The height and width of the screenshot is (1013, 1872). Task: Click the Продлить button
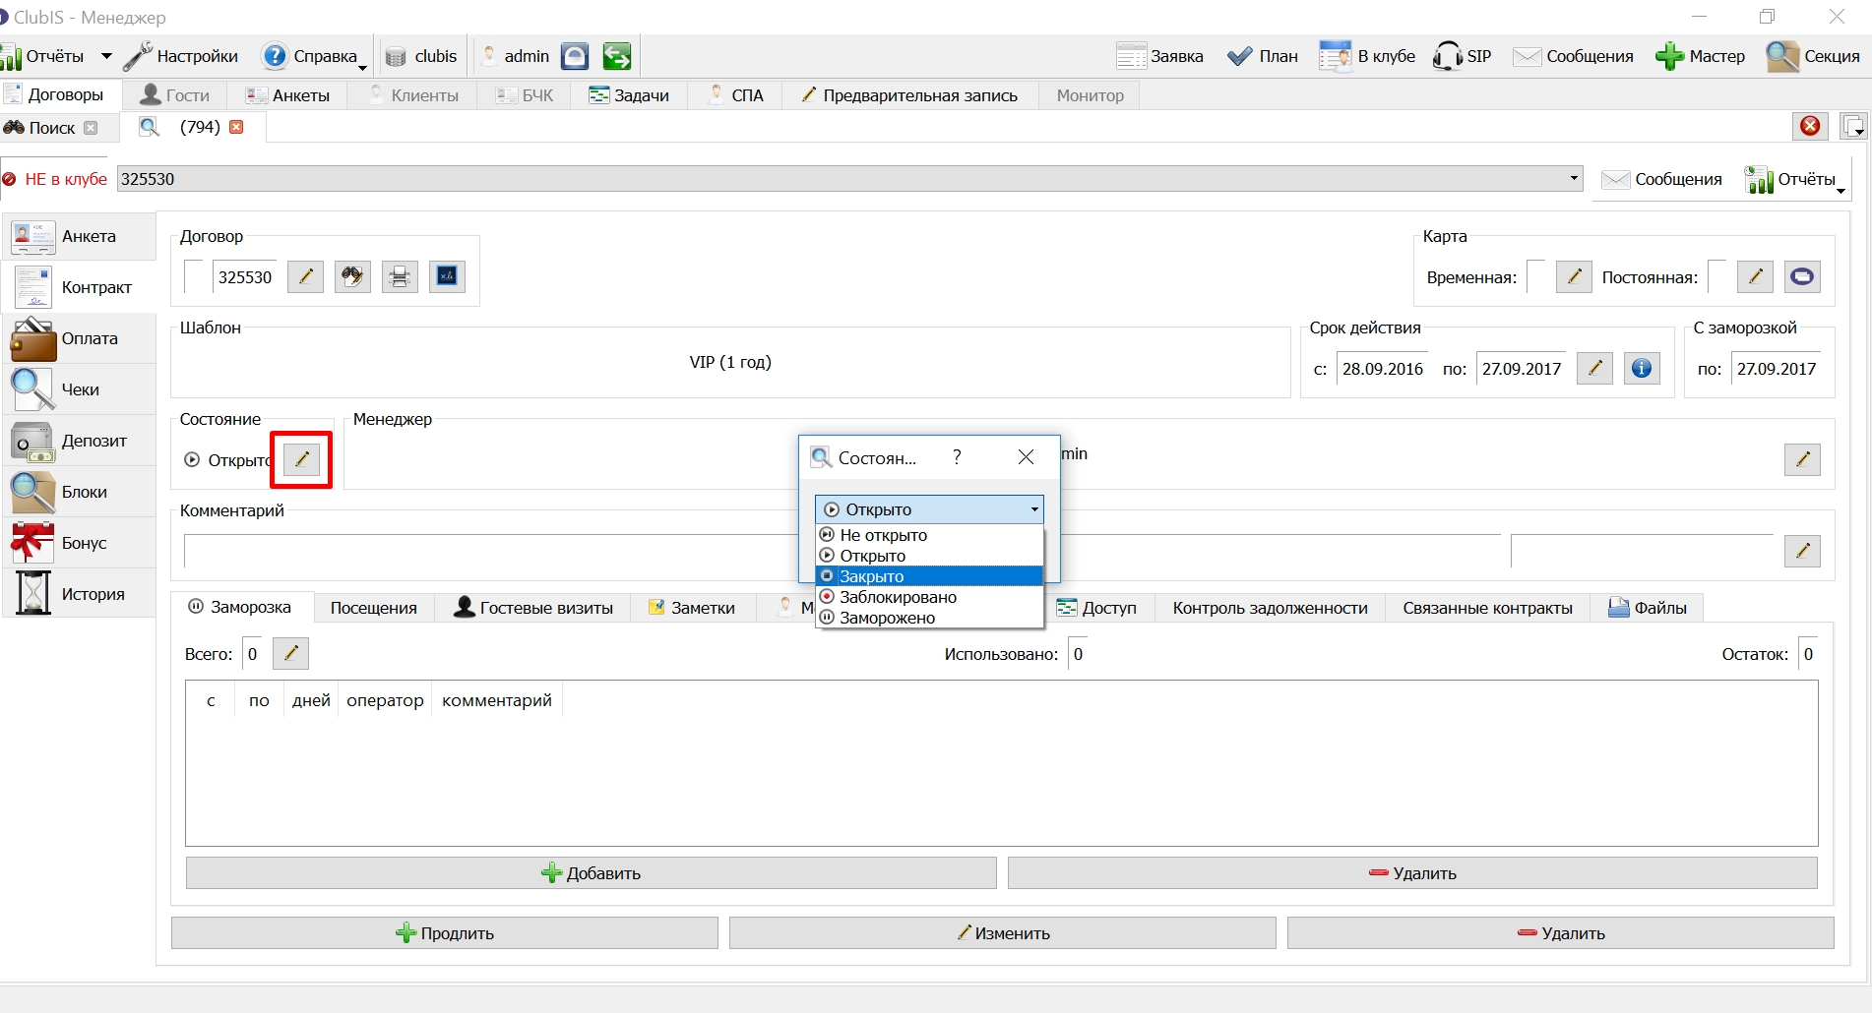pos(445,933)
